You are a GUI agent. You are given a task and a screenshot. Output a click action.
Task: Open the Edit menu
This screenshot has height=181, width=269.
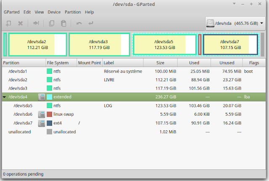(27, 12)
